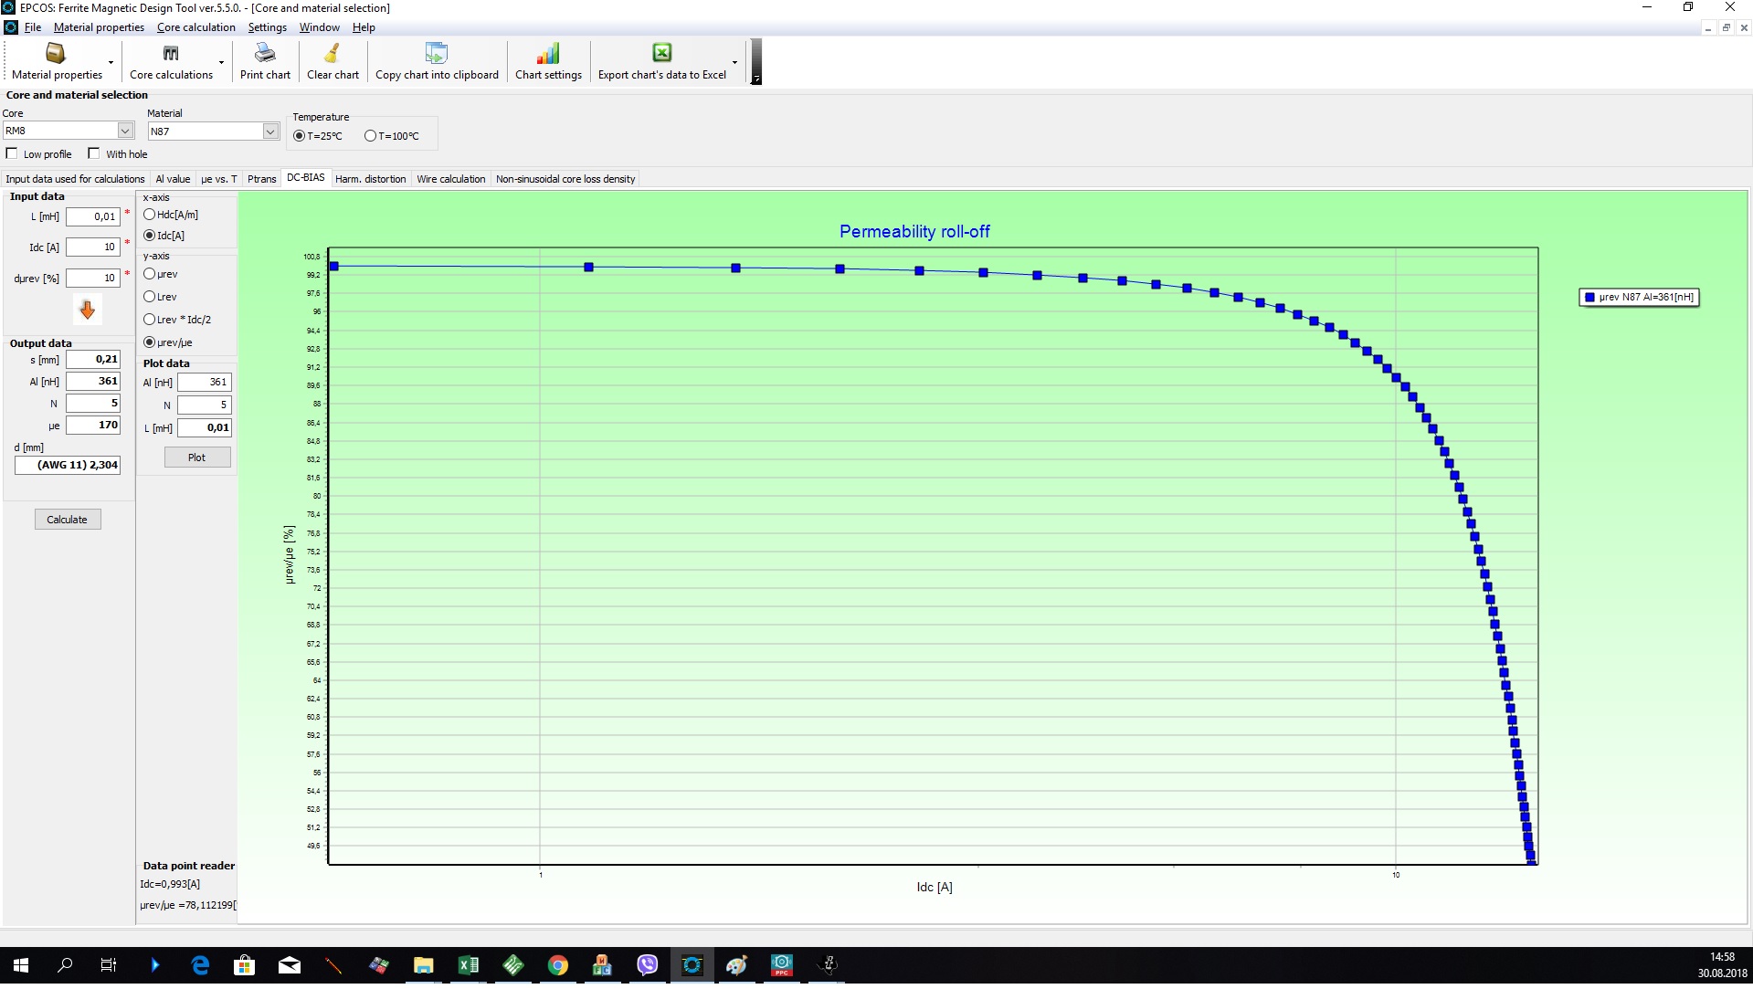Export chart's data to Excel icon
The image size is (1753, 989).
coord(662,53)
